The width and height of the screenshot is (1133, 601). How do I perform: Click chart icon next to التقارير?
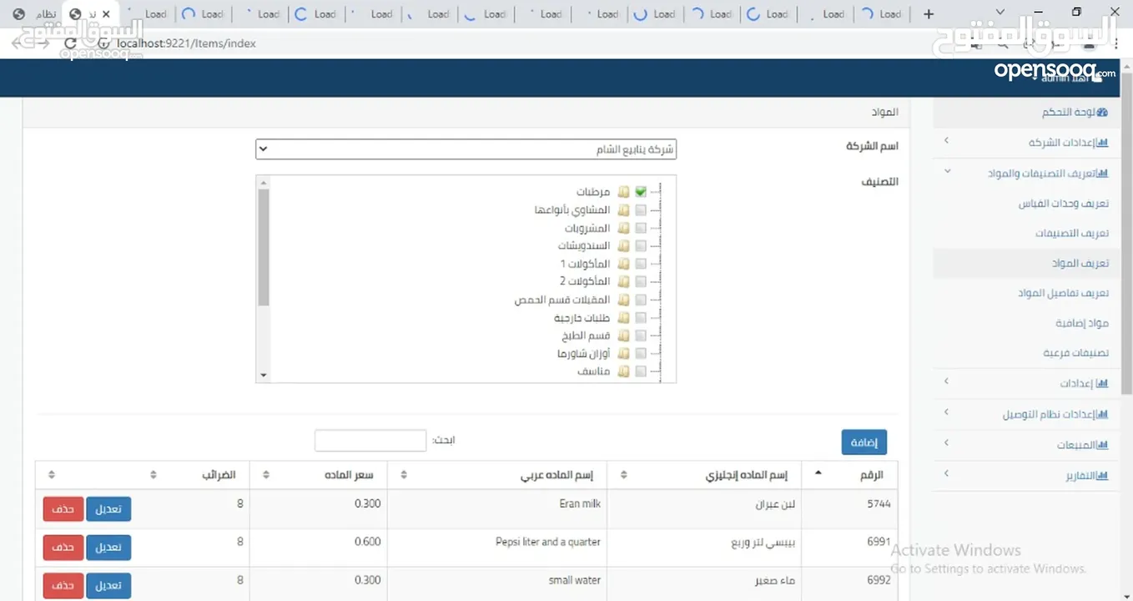click(x=1102, y=476)
